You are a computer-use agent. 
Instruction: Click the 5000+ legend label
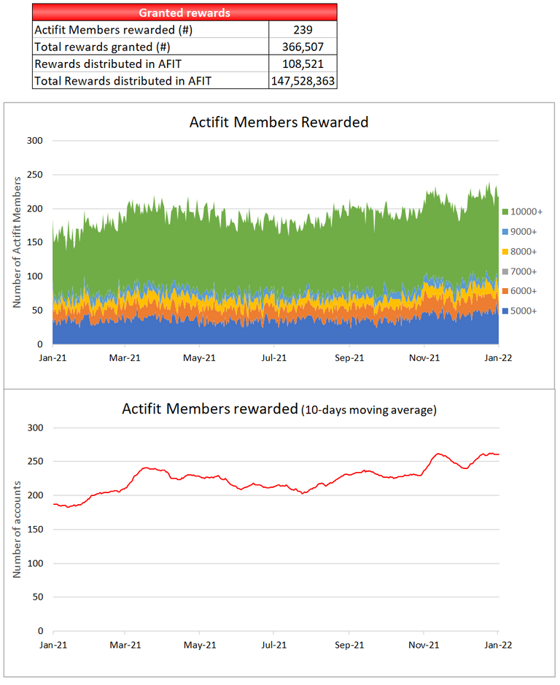(x=524, y=311)
